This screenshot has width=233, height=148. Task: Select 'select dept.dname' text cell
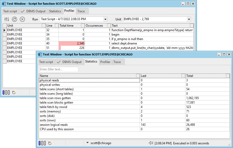click(x=152, y=43)
